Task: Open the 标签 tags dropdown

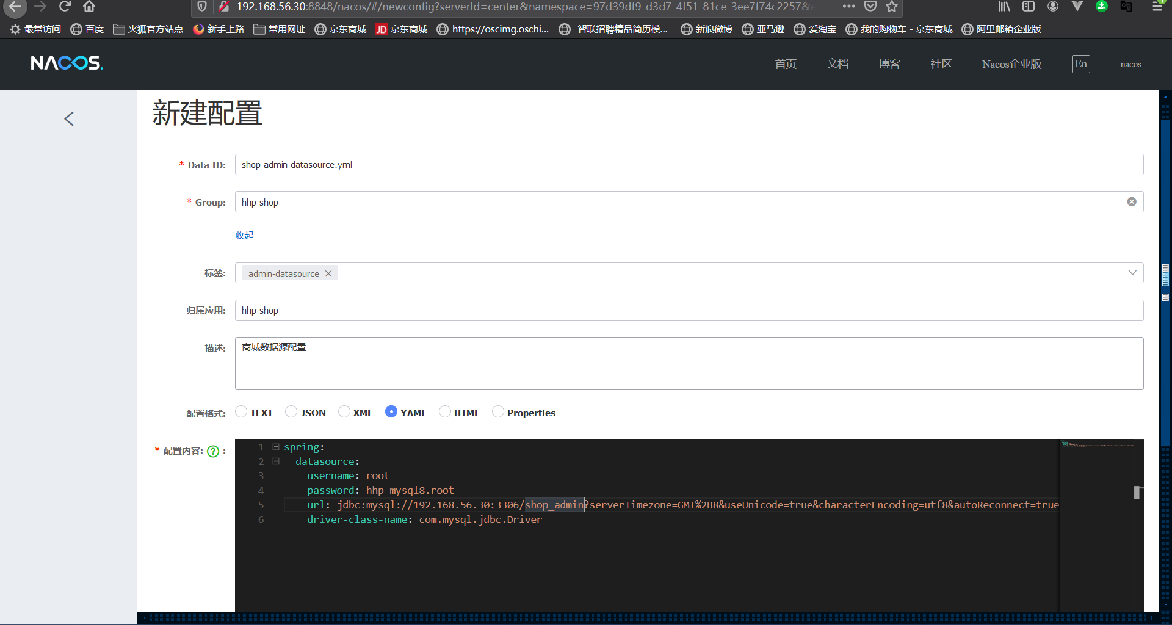Action: (1132, 273)
